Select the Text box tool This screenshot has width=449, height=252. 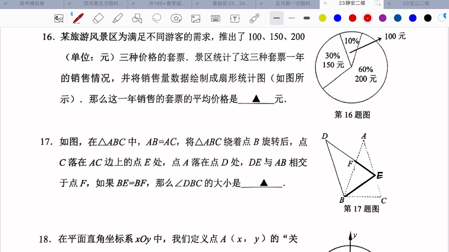[x=235, y=18]
